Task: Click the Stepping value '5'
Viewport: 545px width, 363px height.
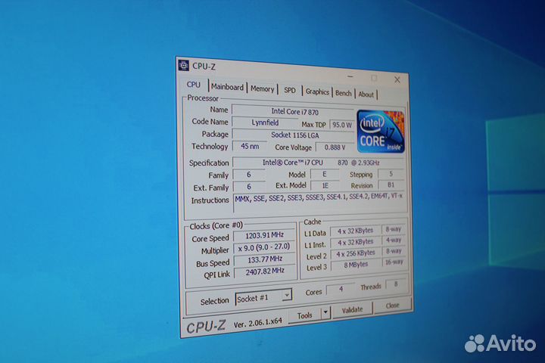Action: [391, 173]
